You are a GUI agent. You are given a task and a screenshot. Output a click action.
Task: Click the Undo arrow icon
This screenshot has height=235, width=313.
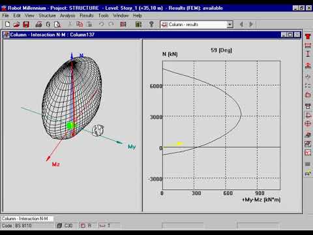tap(101, 24)
